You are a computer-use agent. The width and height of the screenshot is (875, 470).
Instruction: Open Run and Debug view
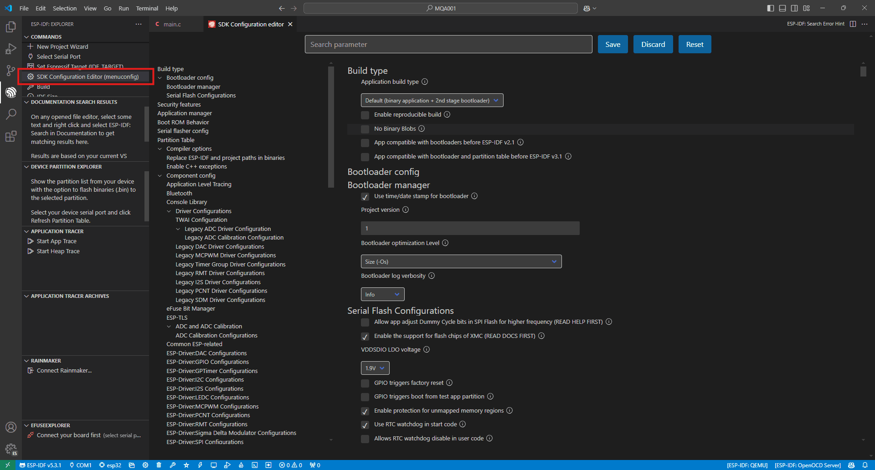11,49
